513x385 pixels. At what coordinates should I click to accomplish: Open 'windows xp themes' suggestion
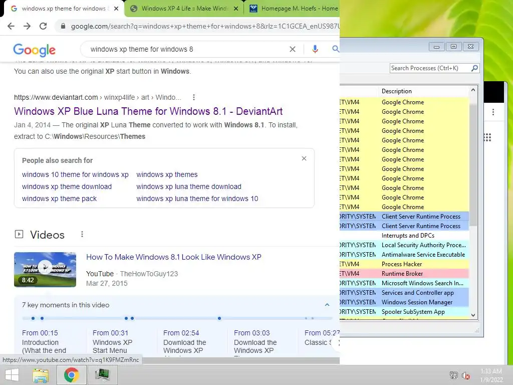(x=167, y=174)
